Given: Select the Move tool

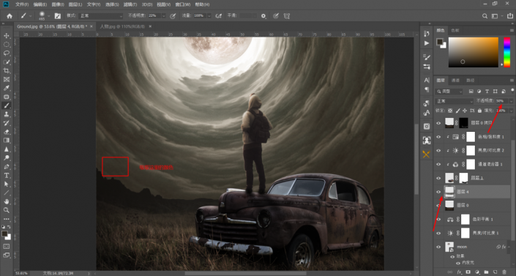Looking at the screenshot, I should tap(7, 36).
